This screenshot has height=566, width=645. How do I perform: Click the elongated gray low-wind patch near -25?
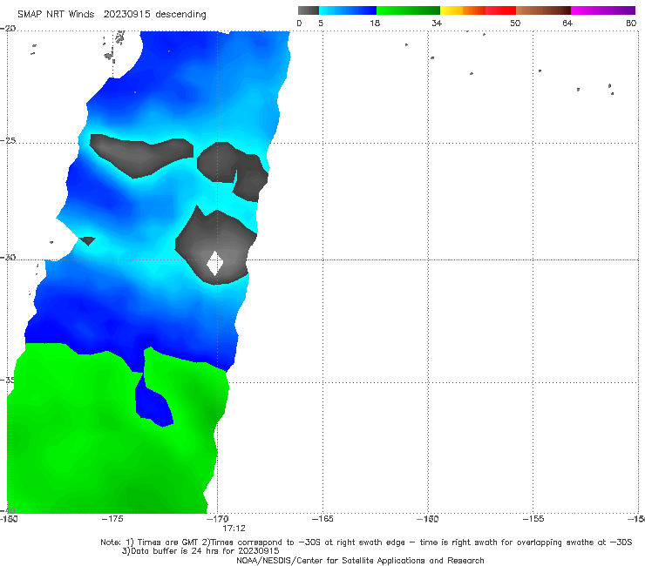[x=141, y=156]
